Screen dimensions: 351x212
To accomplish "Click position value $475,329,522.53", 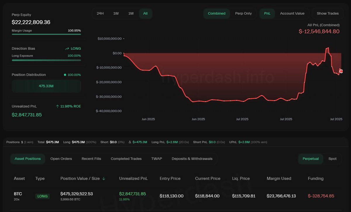I will tap(77, 194).
